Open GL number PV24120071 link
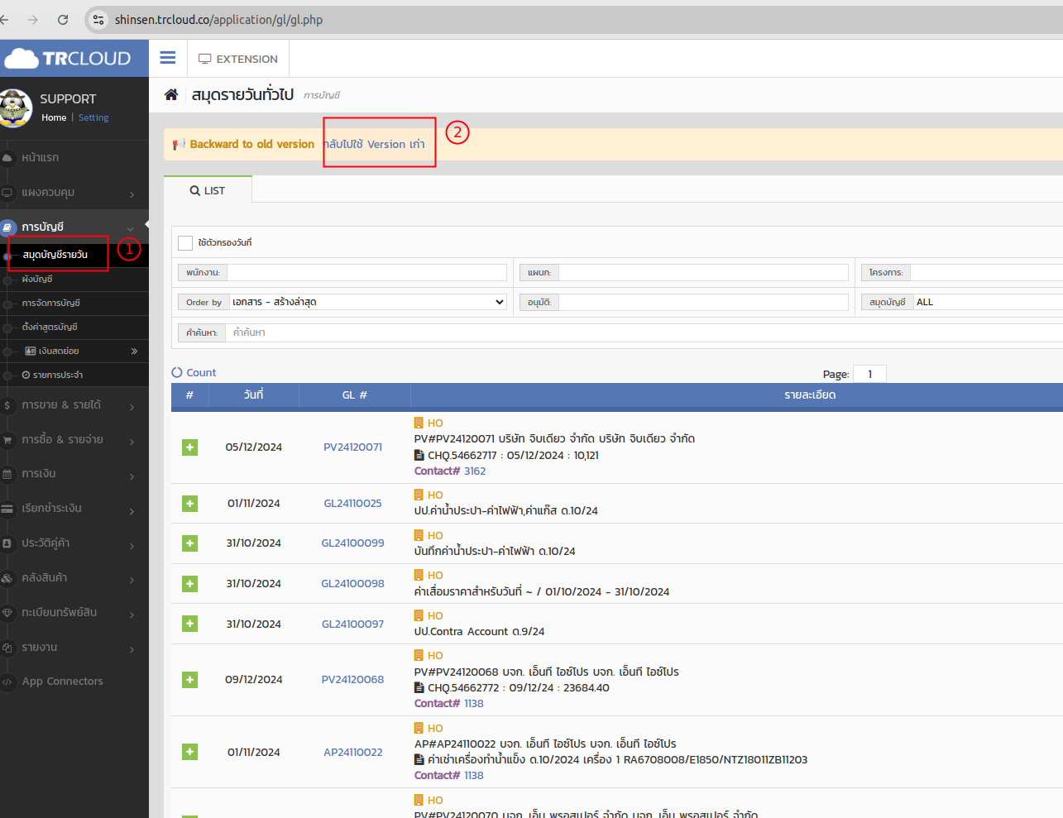The image size is (1063, 818). (353, 447)
